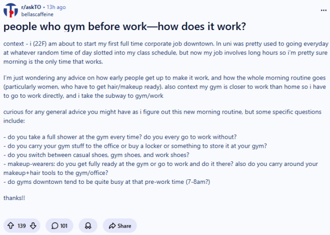This screenshot has height=235, width=330.
Task: Open the three-dot post options menu
Action: point(323,10)
